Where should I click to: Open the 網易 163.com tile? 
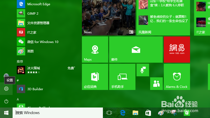[x=177, y=50]
